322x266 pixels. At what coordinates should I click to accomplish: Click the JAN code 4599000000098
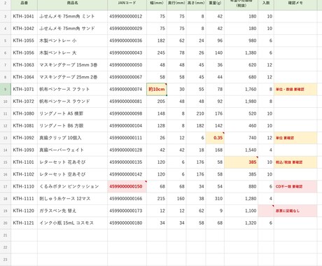point(127,113)
